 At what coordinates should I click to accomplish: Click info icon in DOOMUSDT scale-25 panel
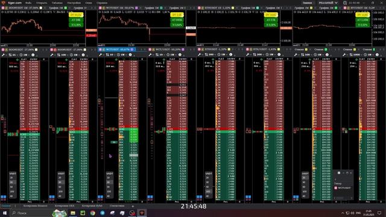click(33, 55)
